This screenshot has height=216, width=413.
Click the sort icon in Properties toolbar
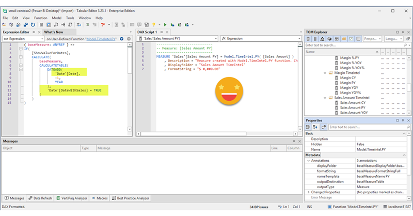(x=316, y=127)
